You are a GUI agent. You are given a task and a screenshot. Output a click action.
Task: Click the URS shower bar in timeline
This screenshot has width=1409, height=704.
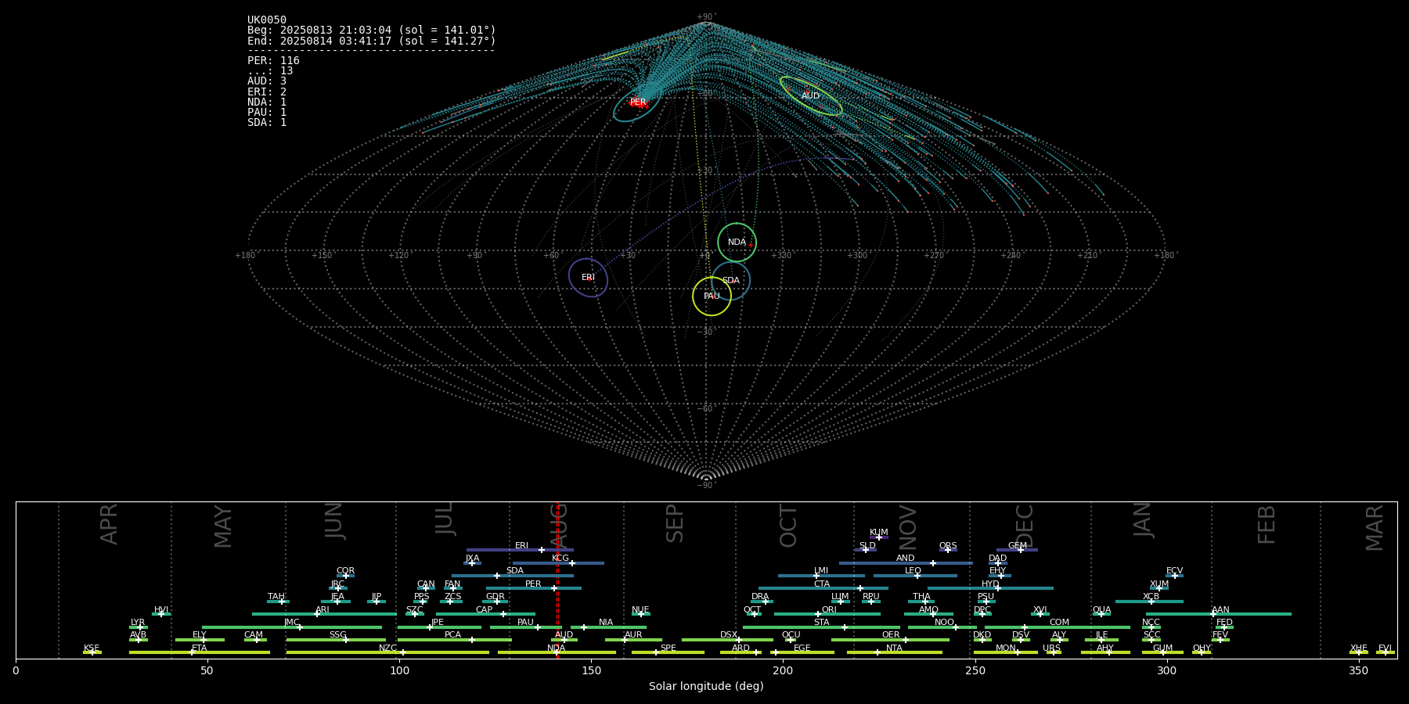pos(1053,652)
